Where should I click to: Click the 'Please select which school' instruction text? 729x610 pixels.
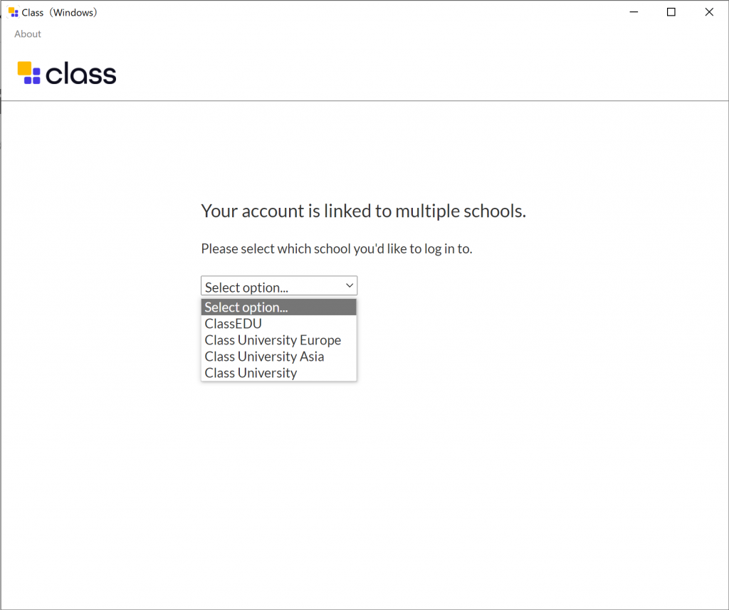coord(337,248)
